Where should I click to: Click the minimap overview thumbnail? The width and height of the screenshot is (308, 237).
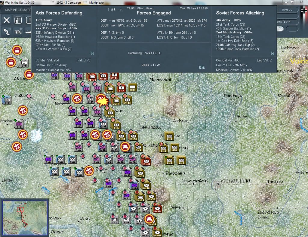25,217
